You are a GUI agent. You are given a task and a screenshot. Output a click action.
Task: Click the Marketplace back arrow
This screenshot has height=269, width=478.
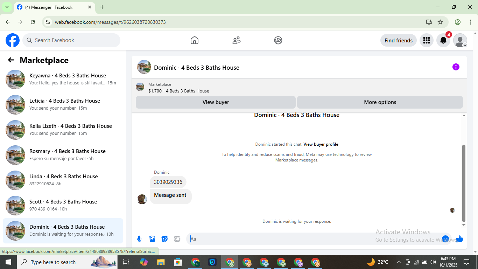point(11,60)
